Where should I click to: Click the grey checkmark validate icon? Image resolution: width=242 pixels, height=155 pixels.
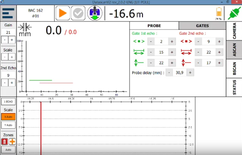pos(78,13)
